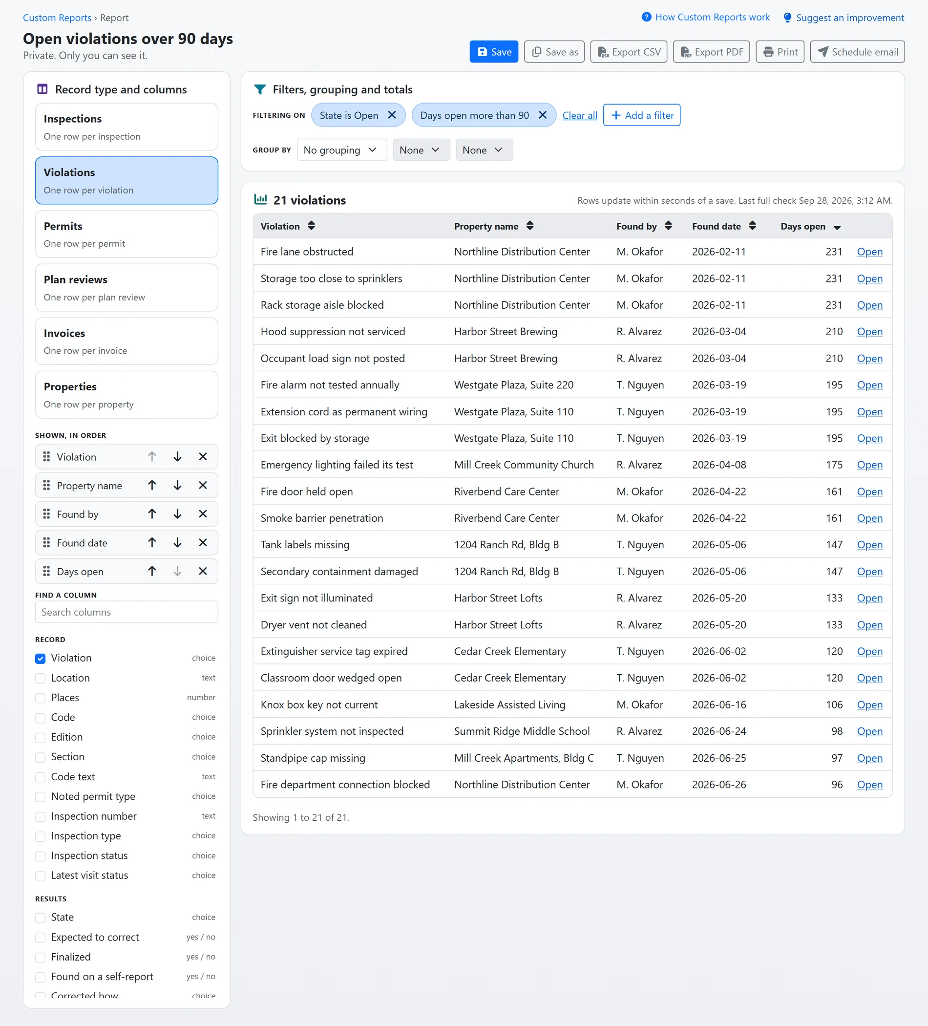This screenshot has height=1026, width=928.
Task: Remove Days open from shown columns
Action: click(x=203, y=571)
